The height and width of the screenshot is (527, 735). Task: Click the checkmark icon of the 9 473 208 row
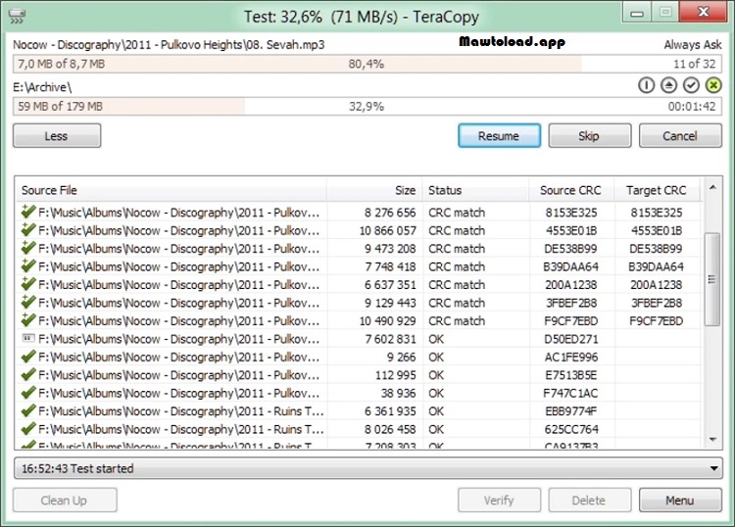[28, 248]
